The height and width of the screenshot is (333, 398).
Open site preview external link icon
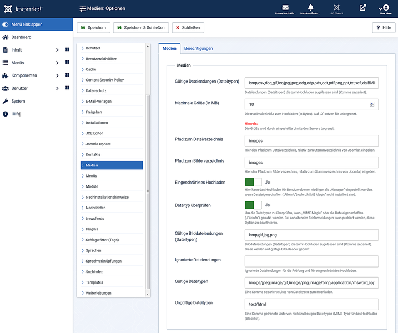pos(362,8)
